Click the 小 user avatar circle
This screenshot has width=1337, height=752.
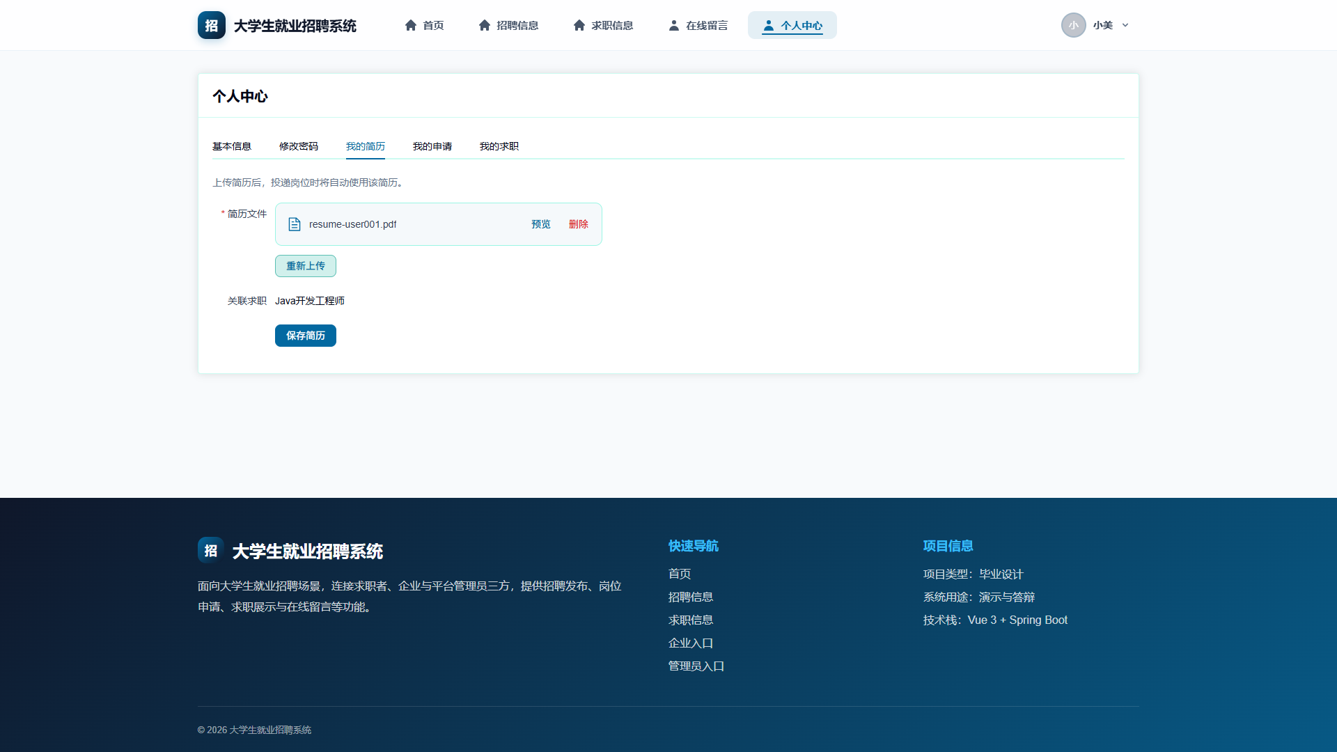tap(1074, 25)
